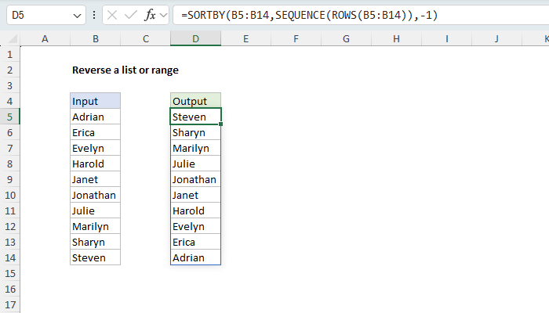The width and height of the screenshot is (549, 313).
Task: Open the Name Box dropdown arrow
Action: pyautogui.click(x=77, y=16)
